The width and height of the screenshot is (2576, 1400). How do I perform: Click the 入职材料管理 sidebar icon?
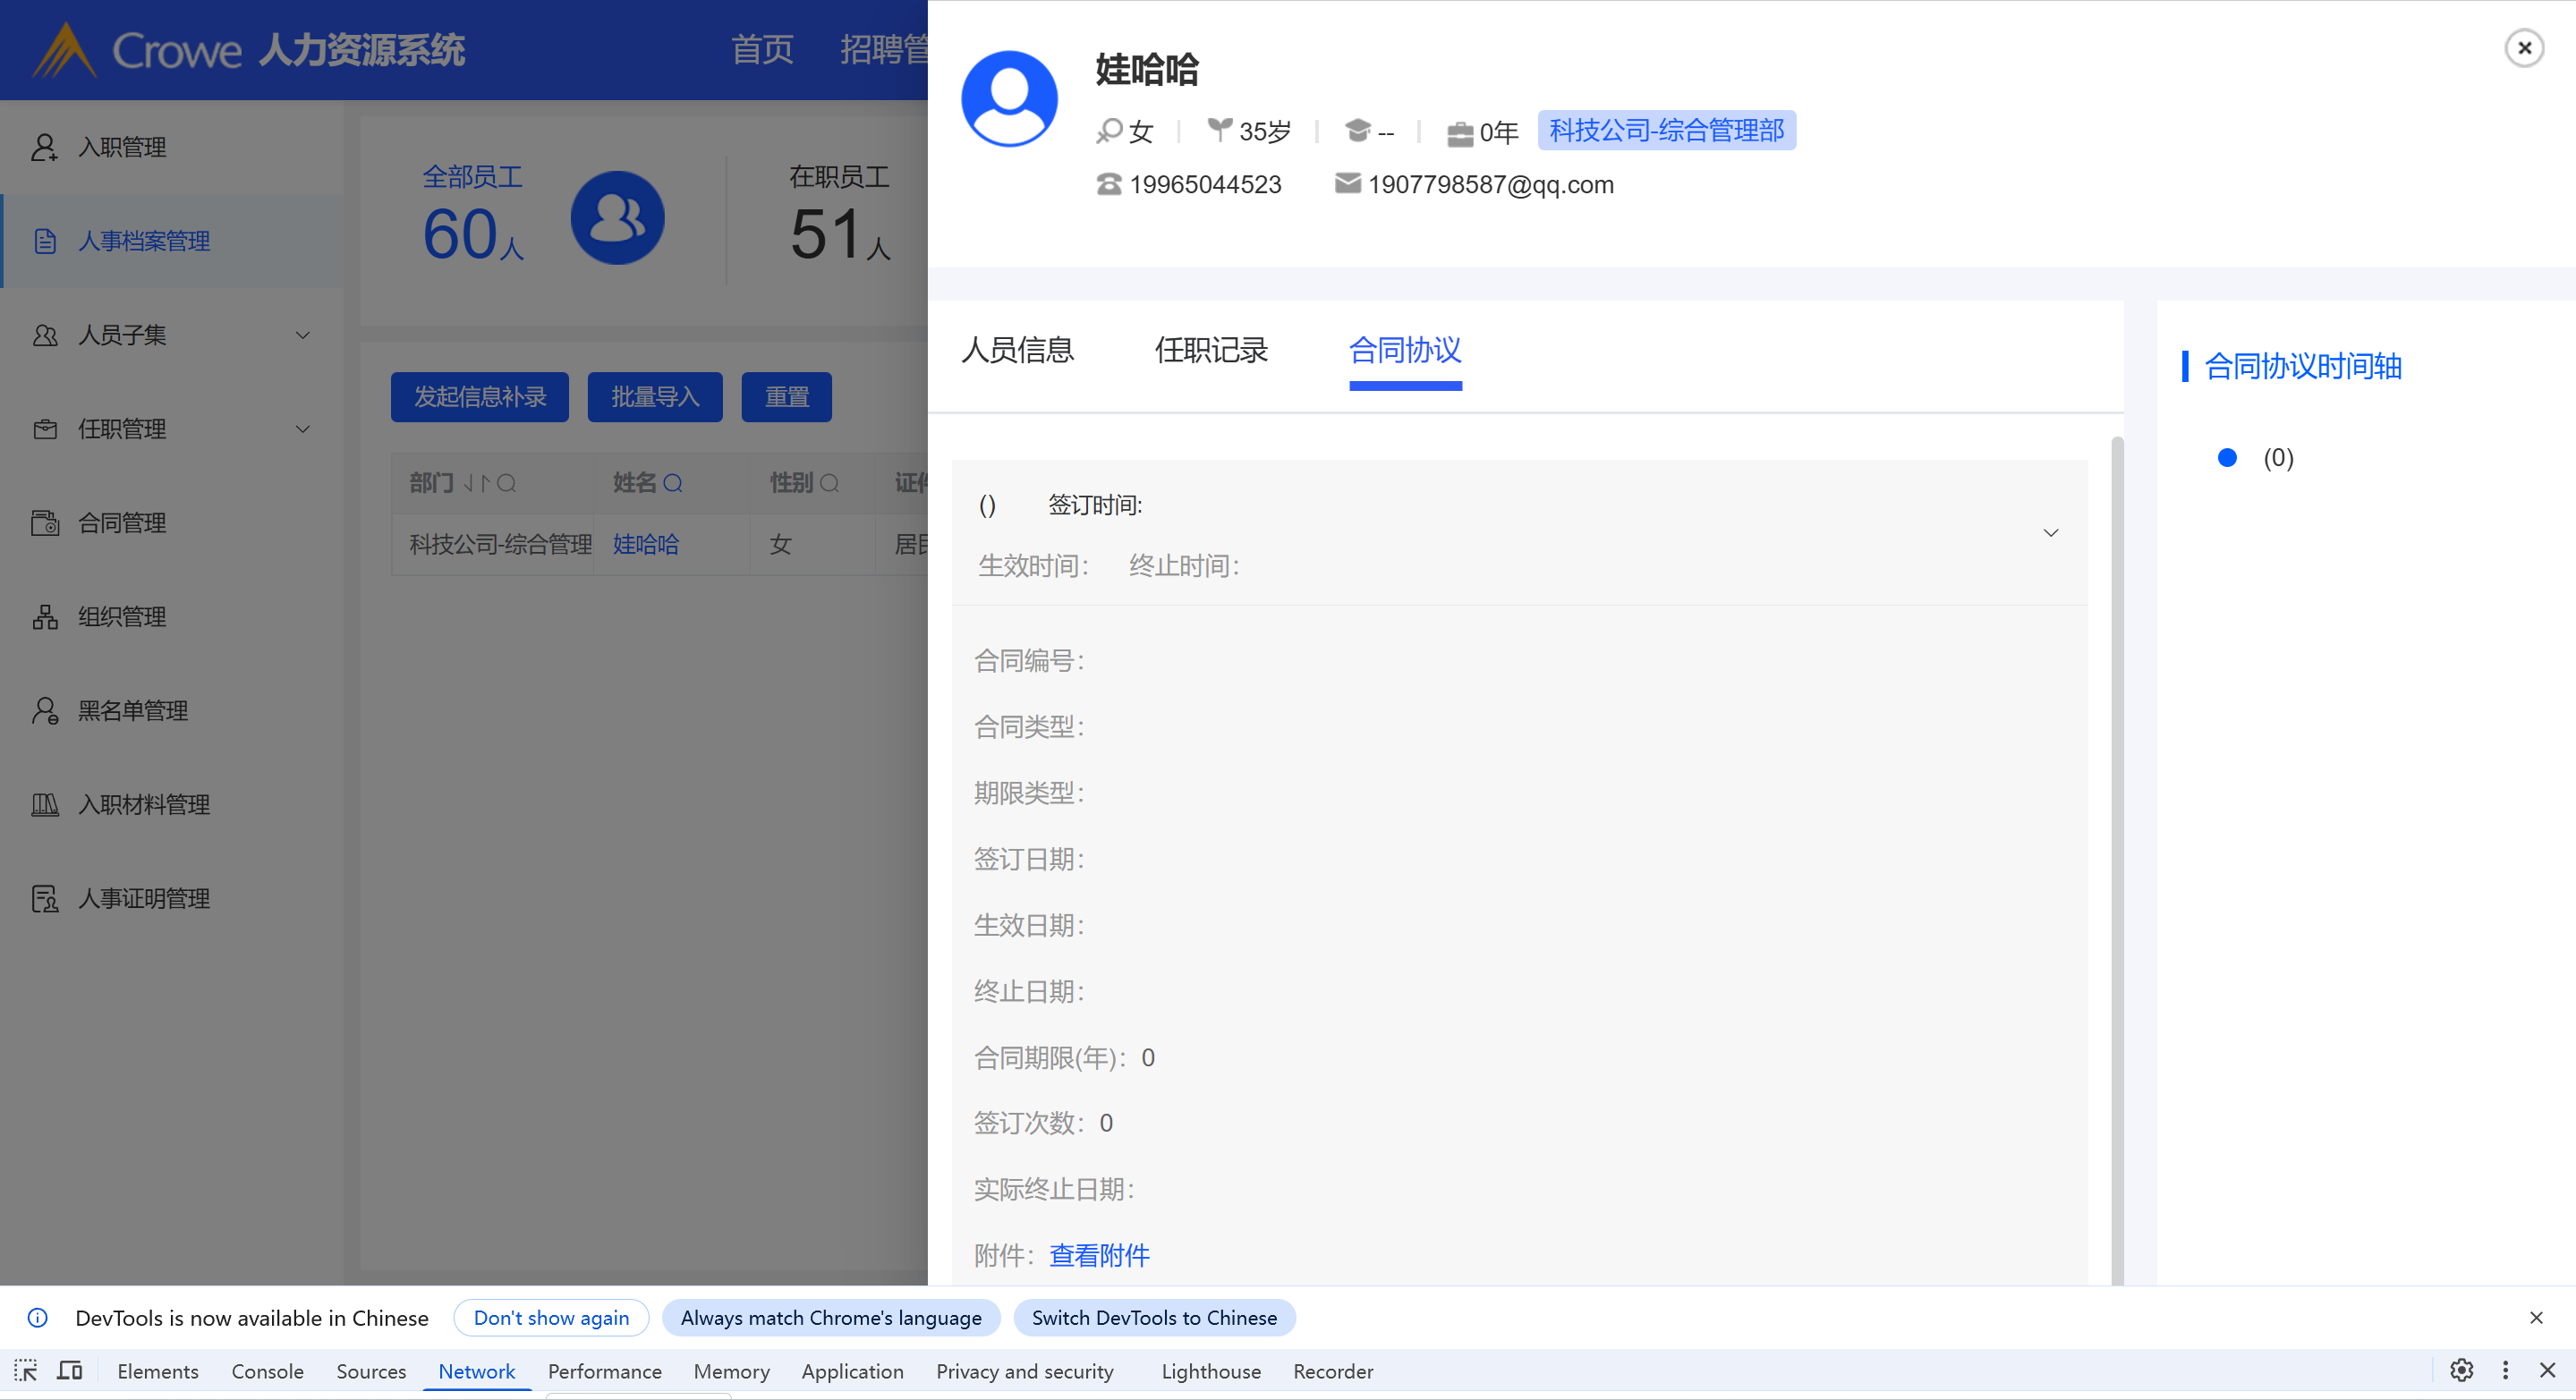pos(44,805)
